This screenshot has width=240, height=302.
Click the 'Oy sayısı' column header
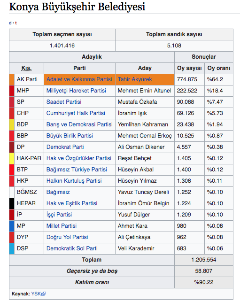pyautogui.click(x=189, y=68)
